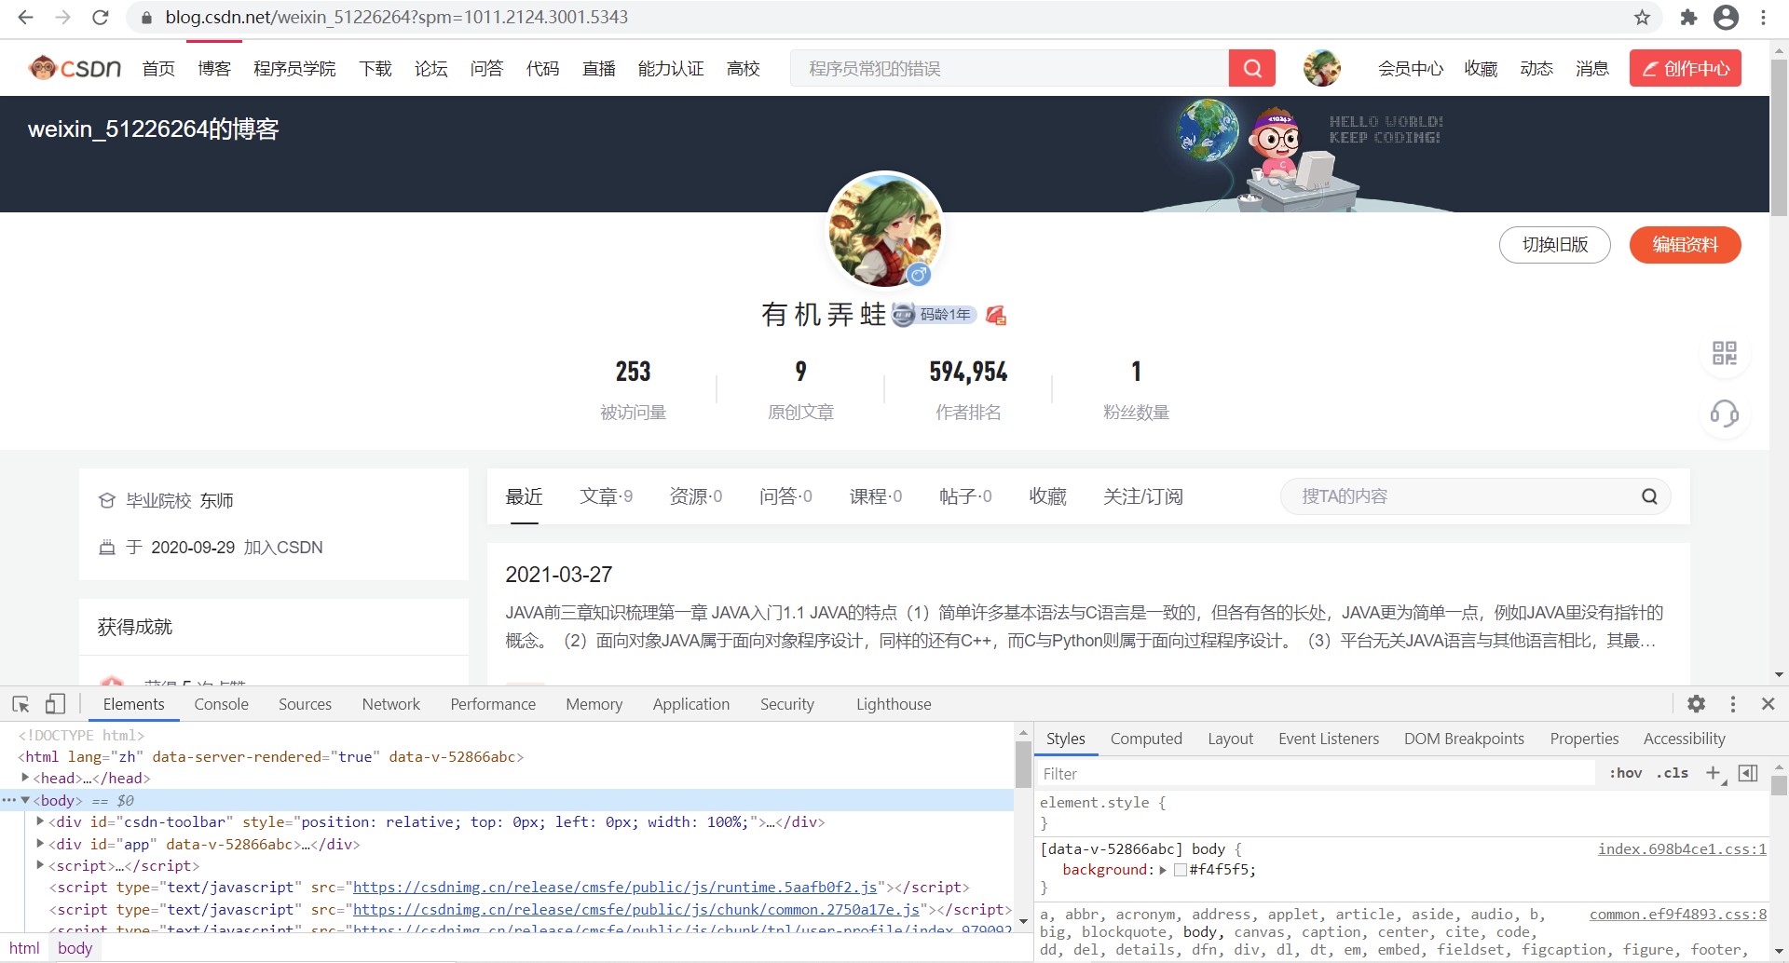Expand the collapsed script node
The image size is (1789, 963).
tap(40, 865)
